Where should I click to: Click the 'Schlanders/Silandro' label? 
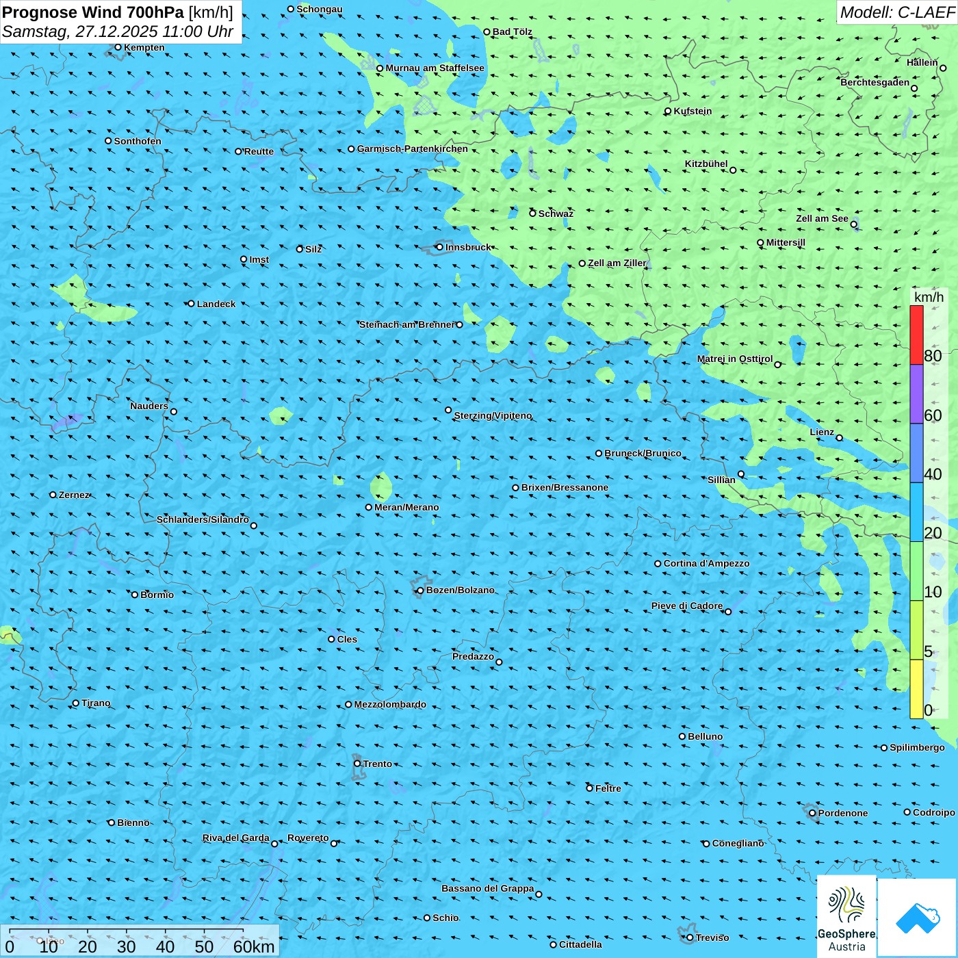click(203, 519)
